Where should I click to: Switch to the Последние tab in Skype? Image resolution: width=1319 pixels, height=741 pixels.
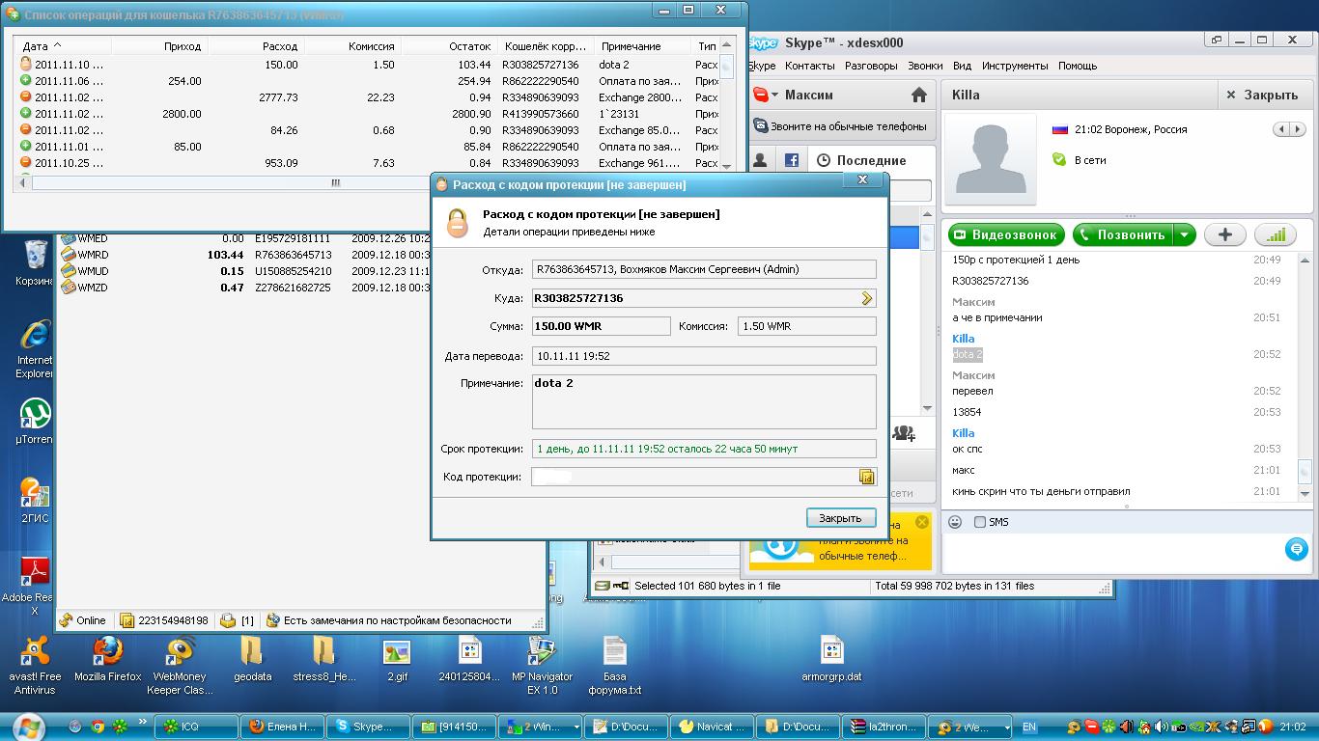[861, 161]
